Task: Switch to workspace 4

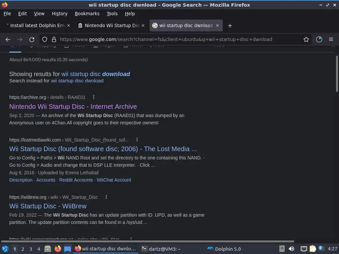Action: (39, 249)
